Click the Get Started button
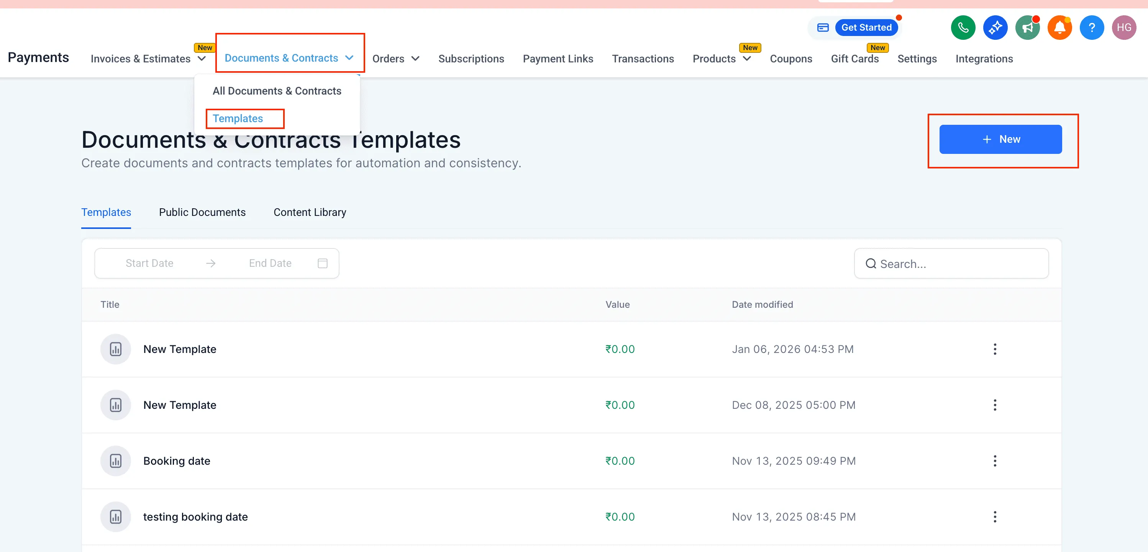 click(x=866, y=27)
